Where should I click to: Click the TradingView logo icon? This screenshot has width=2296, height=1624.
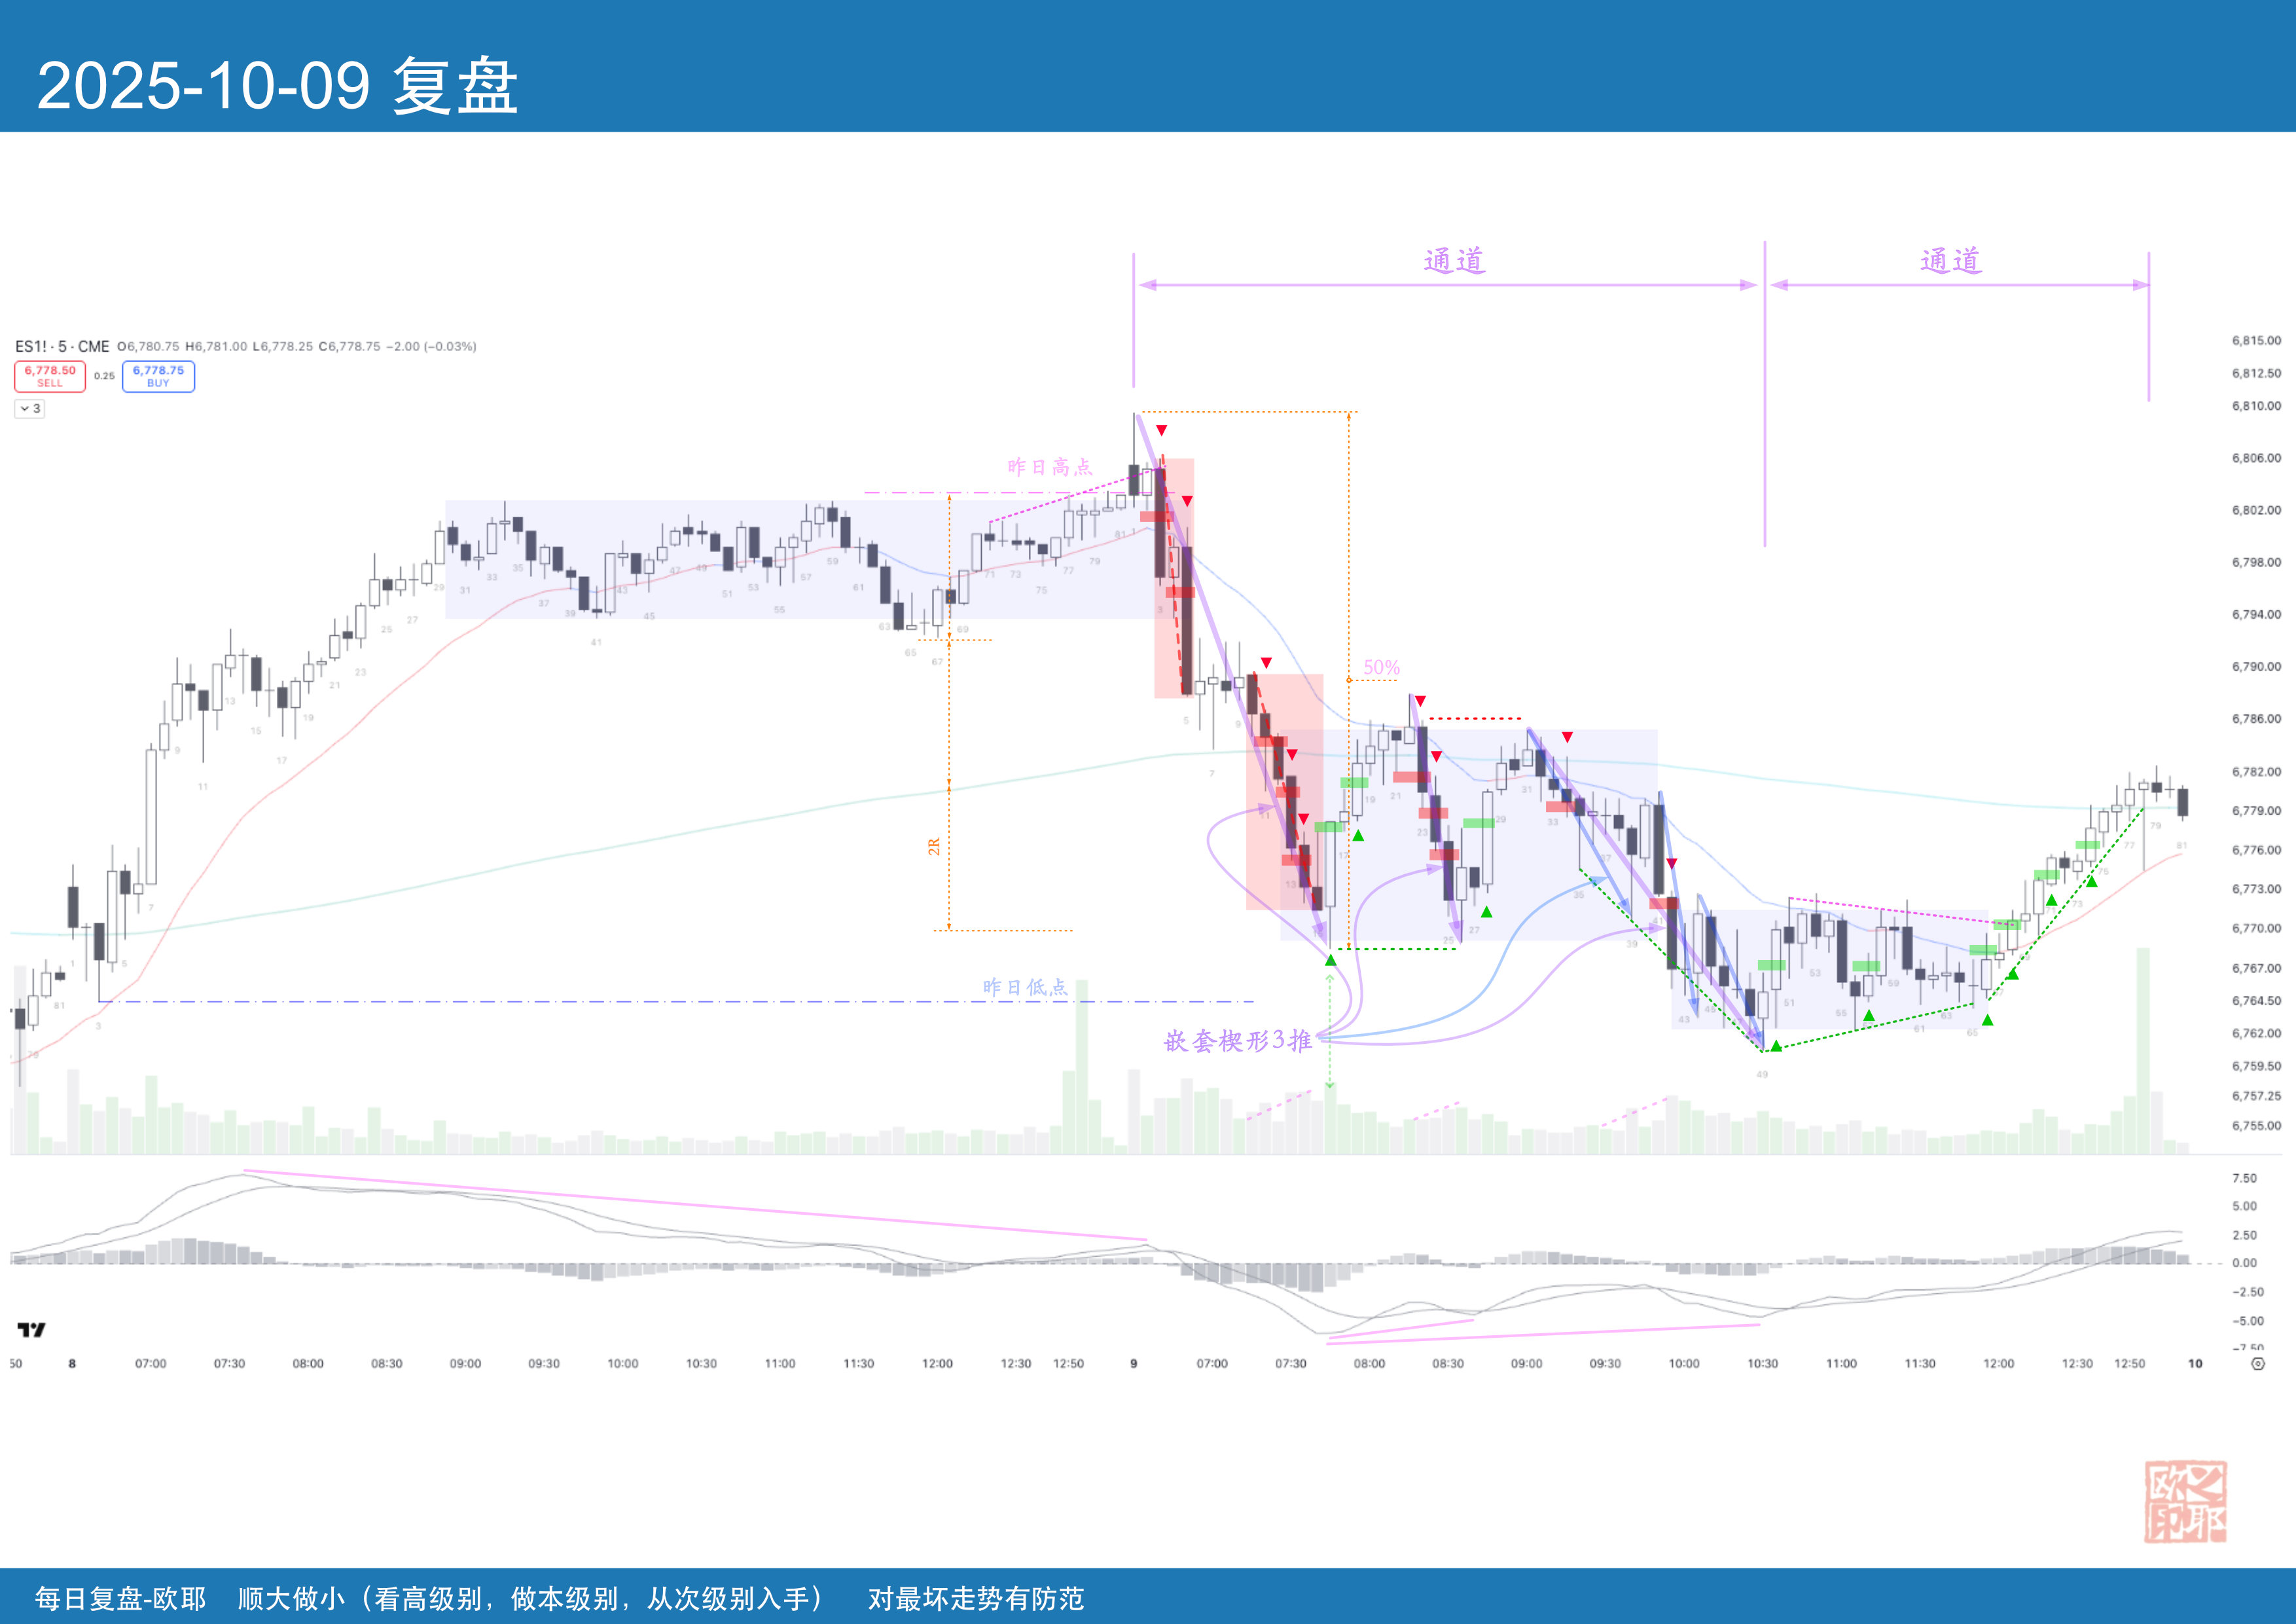(x=32, y=1330)
